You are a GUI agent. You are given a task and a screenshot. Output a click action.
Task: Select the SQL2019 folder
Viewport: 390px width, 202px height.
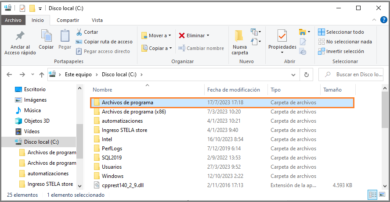(222, 158)
